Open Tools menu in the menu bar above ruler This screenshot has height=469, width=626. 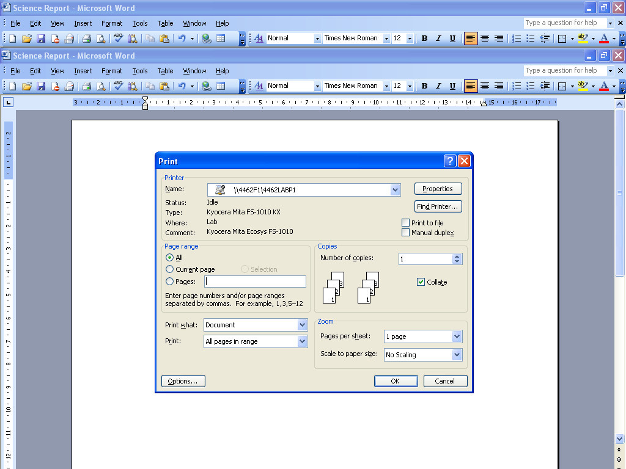click(140, 71)
